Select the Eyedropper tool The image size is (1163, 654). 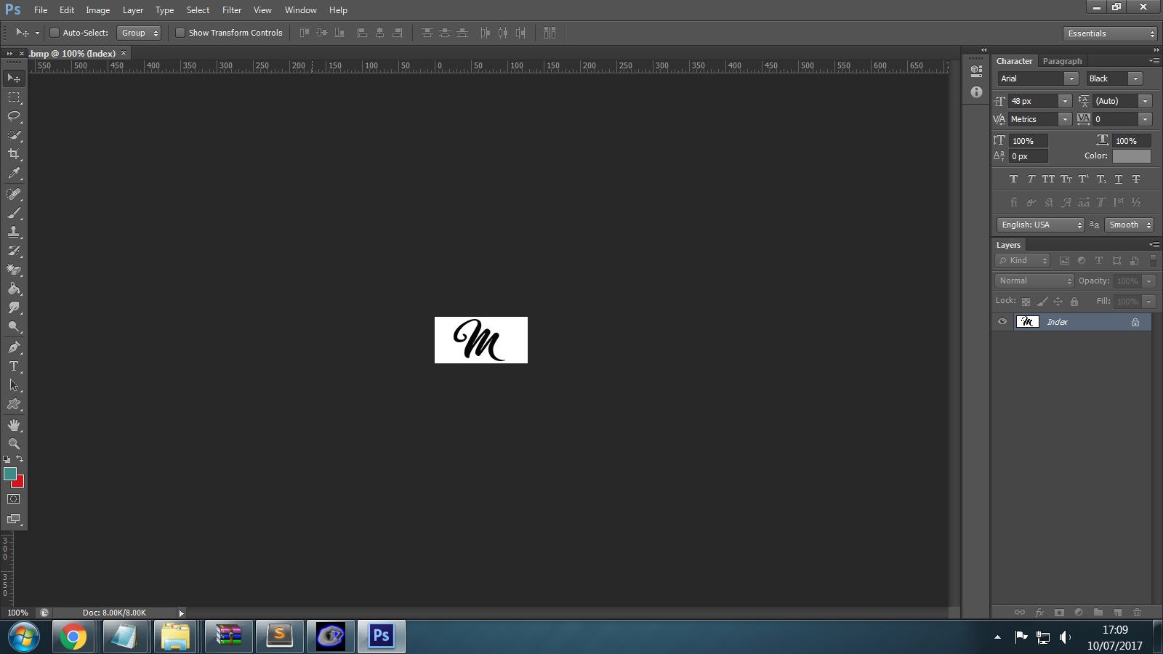coord(14,174)
